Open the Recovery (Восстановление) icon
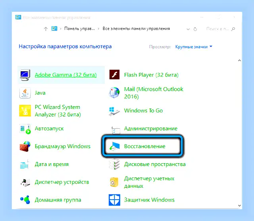254x221 pixels. click(114, 146)
